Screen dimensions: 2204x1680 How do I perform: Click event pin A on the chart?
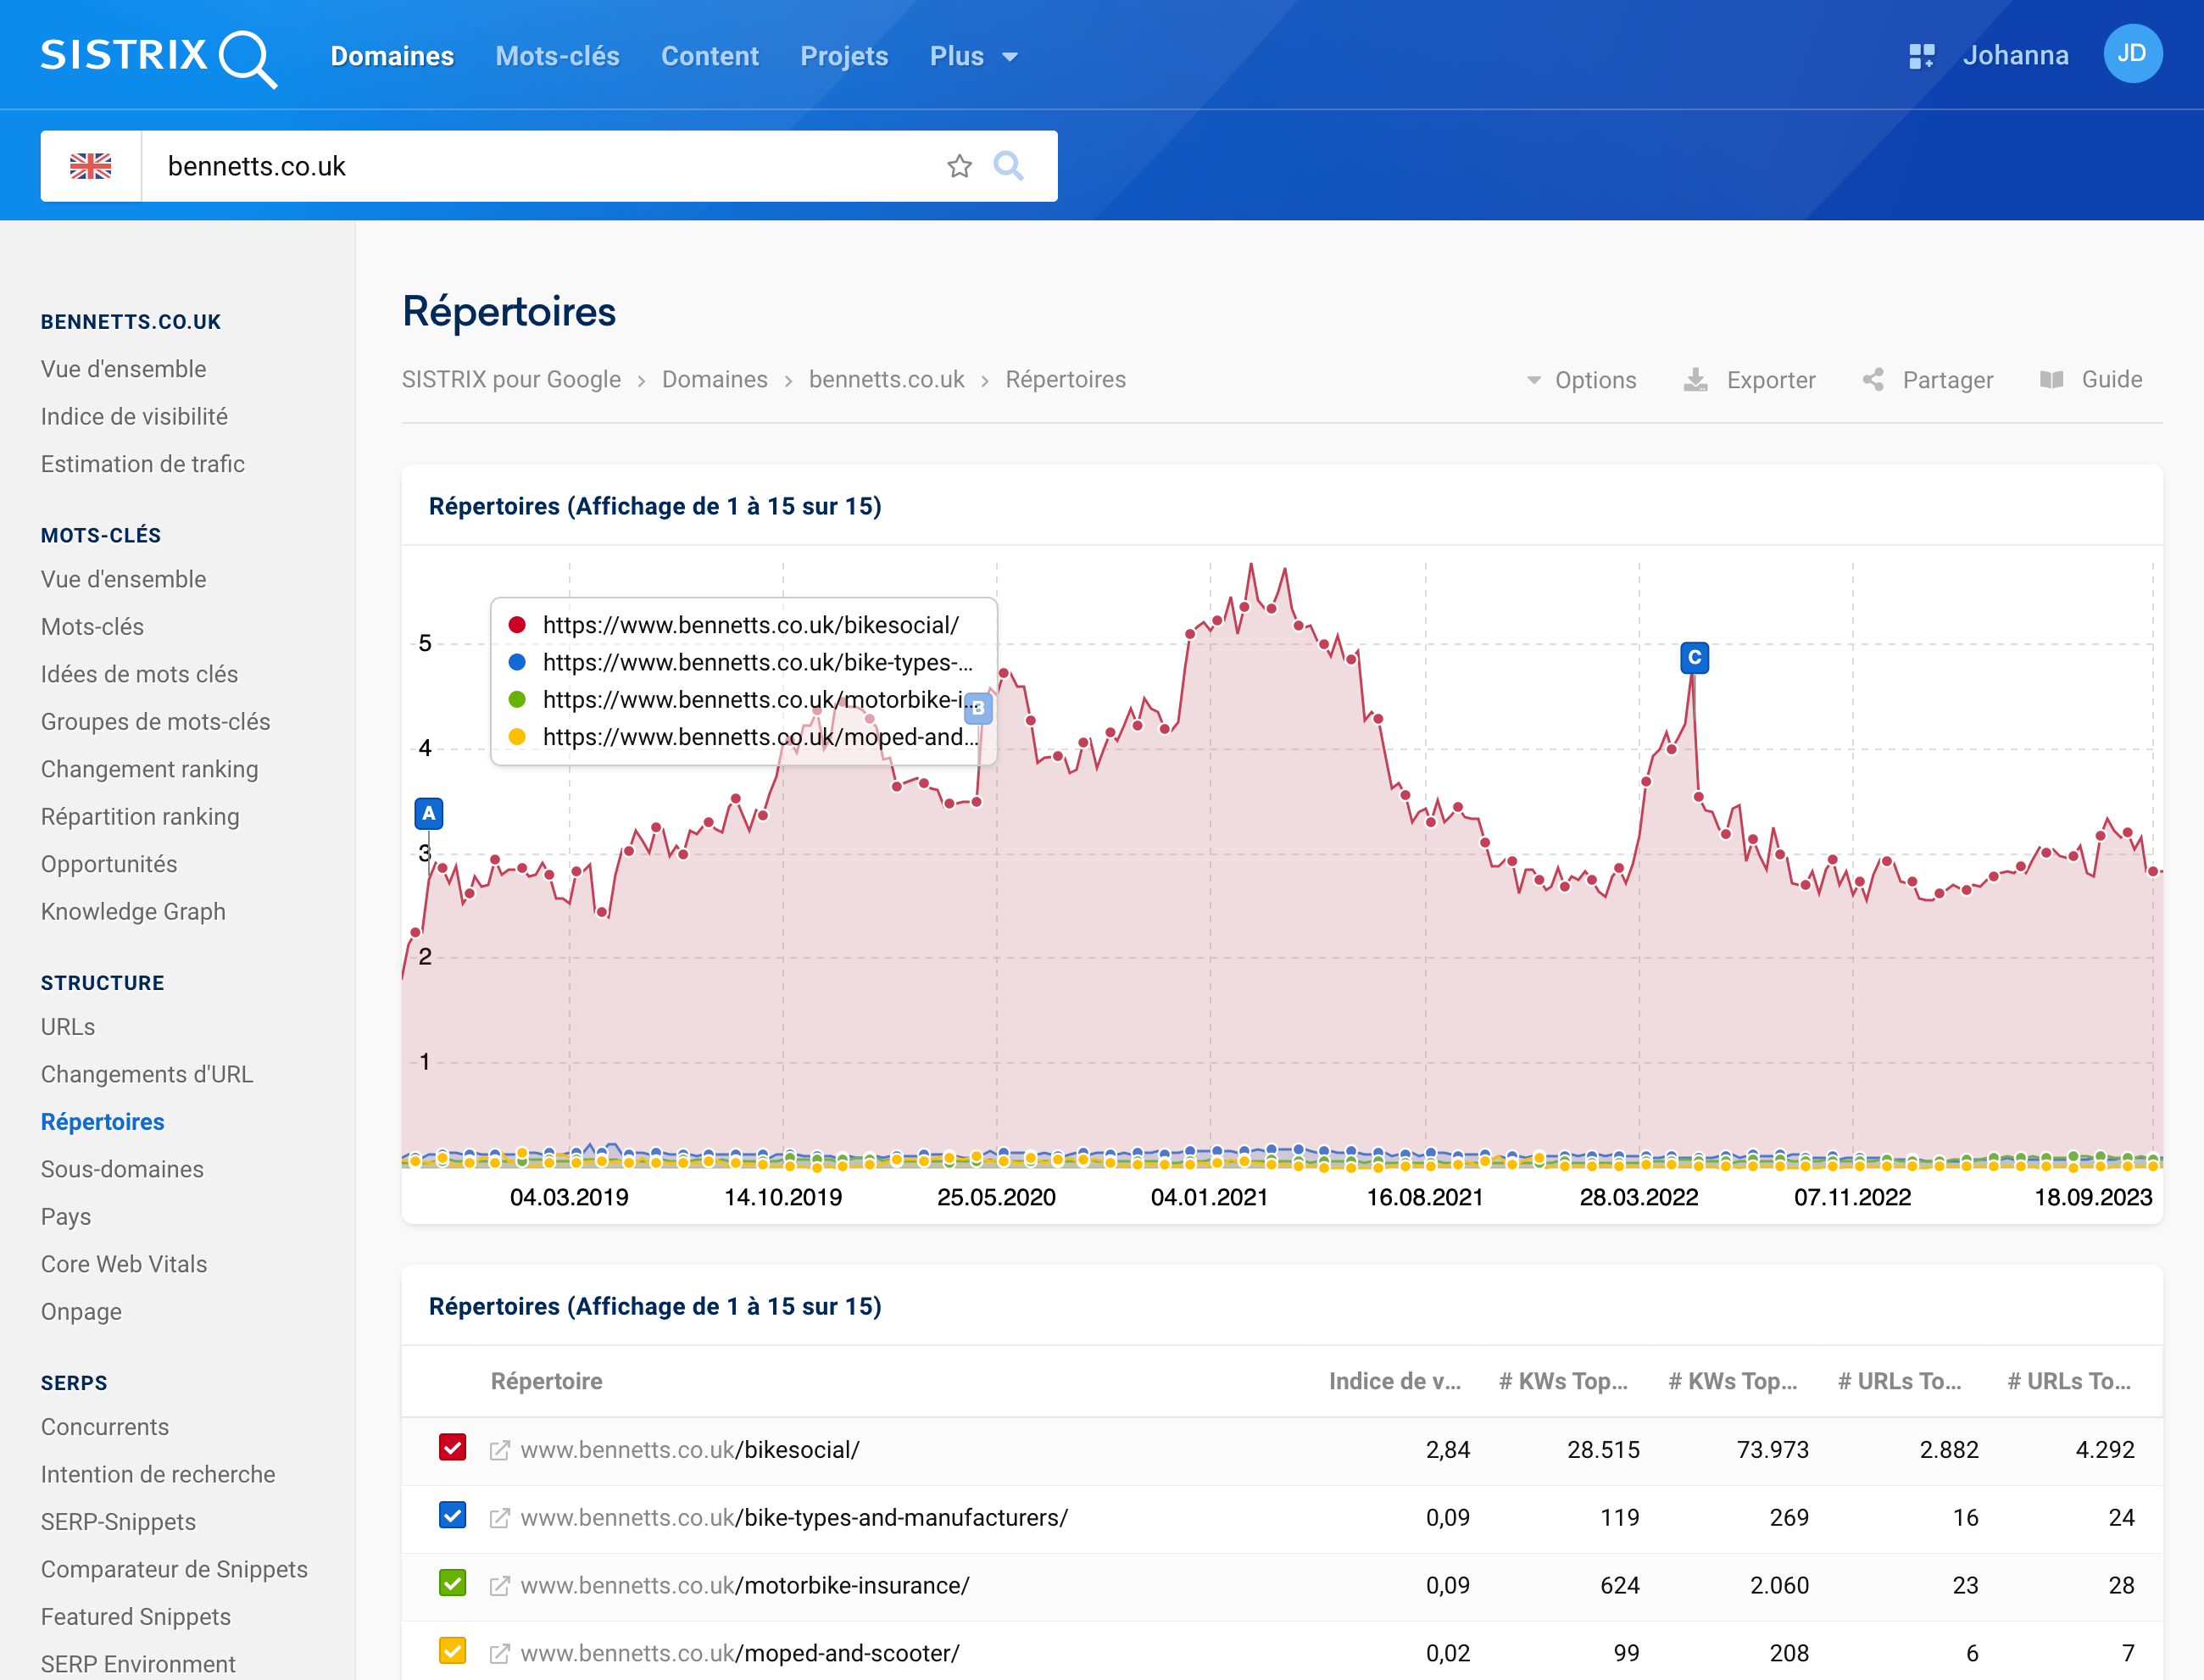coord(428,813)
